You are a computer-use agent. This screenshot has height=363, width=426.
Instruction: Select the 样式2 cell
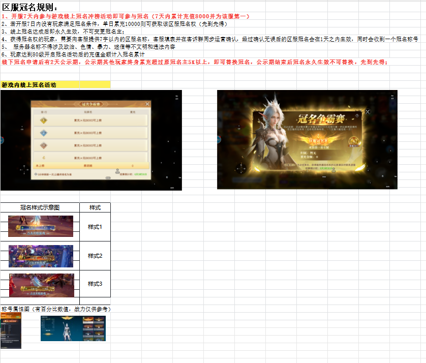pos(95,256)
